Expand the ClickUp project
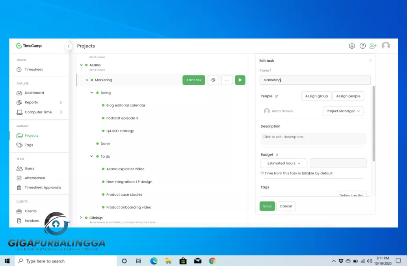Image resolution: width=407 pixels, height=266 pixels. tap(81, 217)
